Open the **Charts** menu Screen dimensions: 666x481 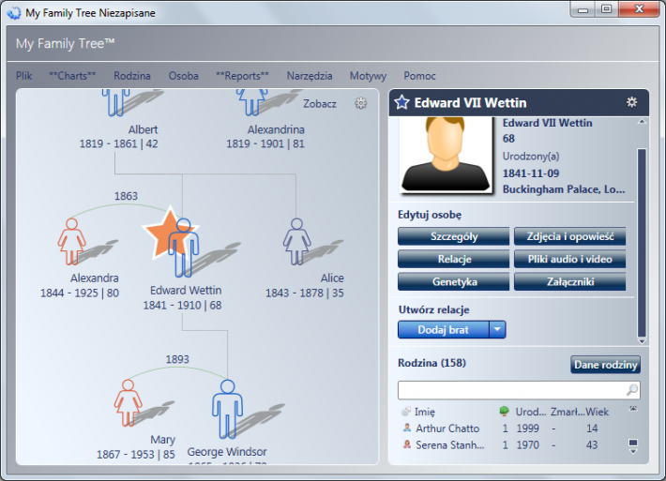point(72,76)
